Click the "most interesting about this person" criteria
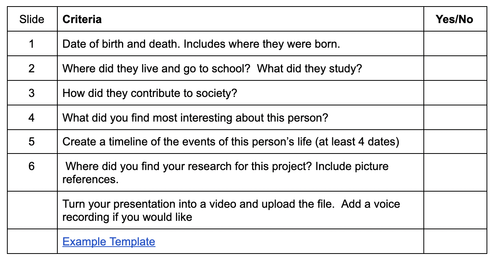This screenshot has width=495, height=267. (x=195, y=117)
